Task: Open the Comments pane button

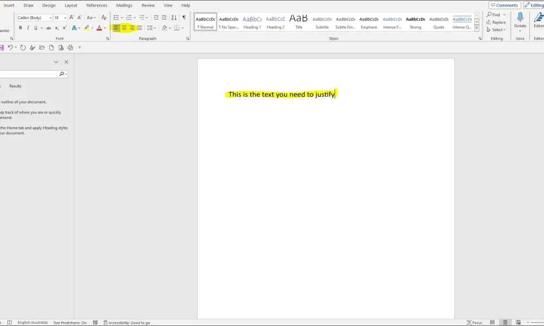Action: [504, 5]
